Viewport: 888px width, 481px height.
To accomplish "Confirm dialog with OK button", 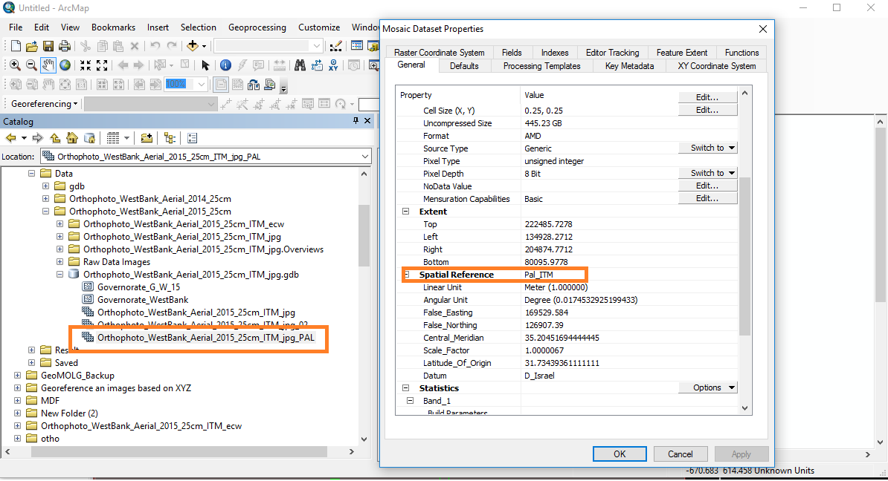I will 620,454.
